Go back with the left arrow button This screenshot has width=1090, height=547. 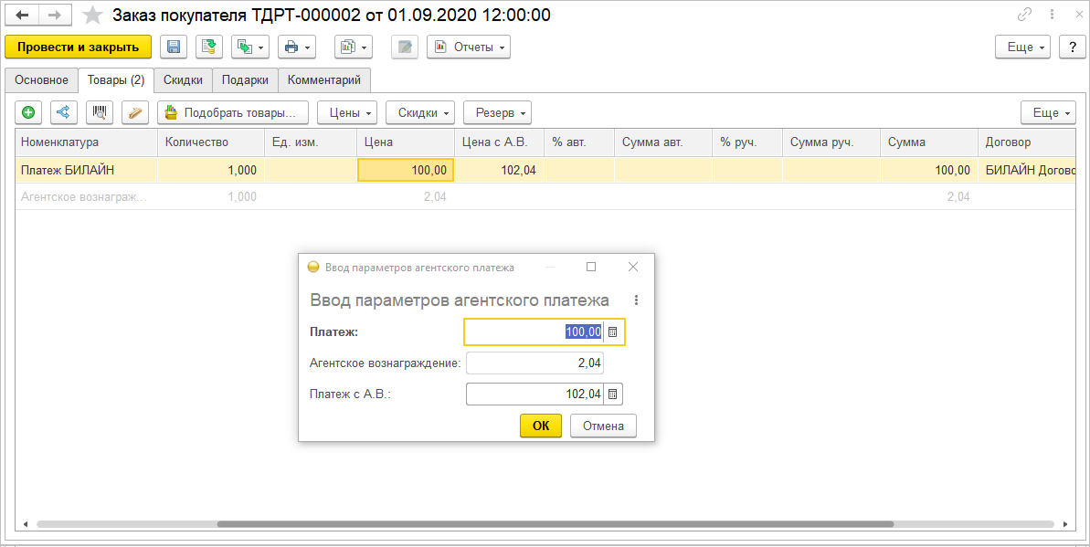[22, 15]
